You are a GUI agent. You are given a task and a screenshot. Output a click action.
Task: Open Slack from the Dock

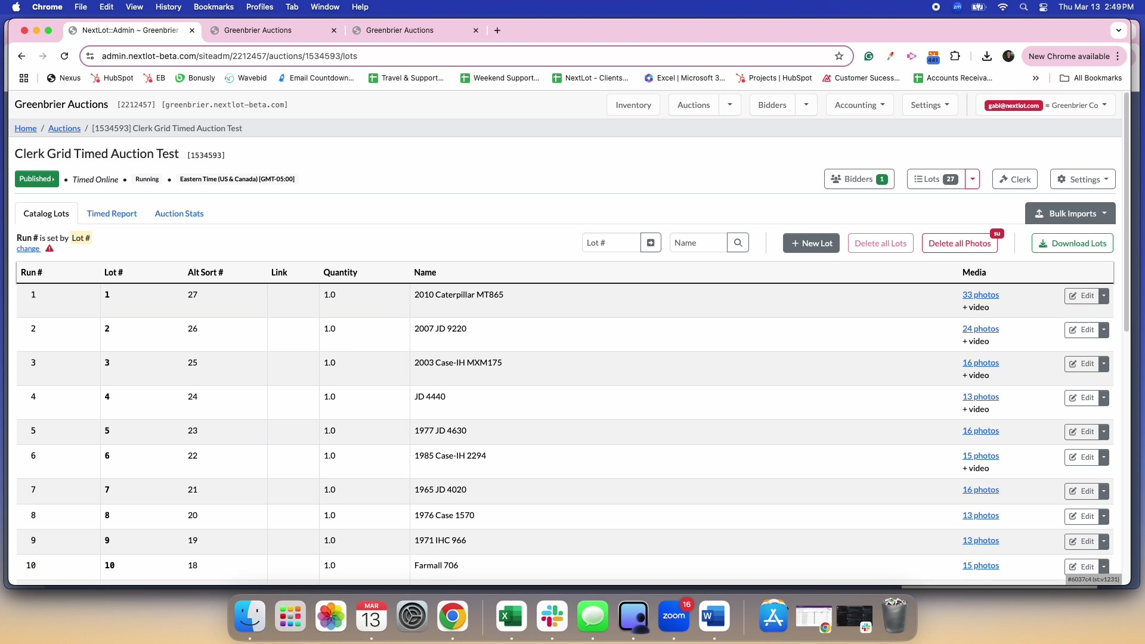point(552,616)
